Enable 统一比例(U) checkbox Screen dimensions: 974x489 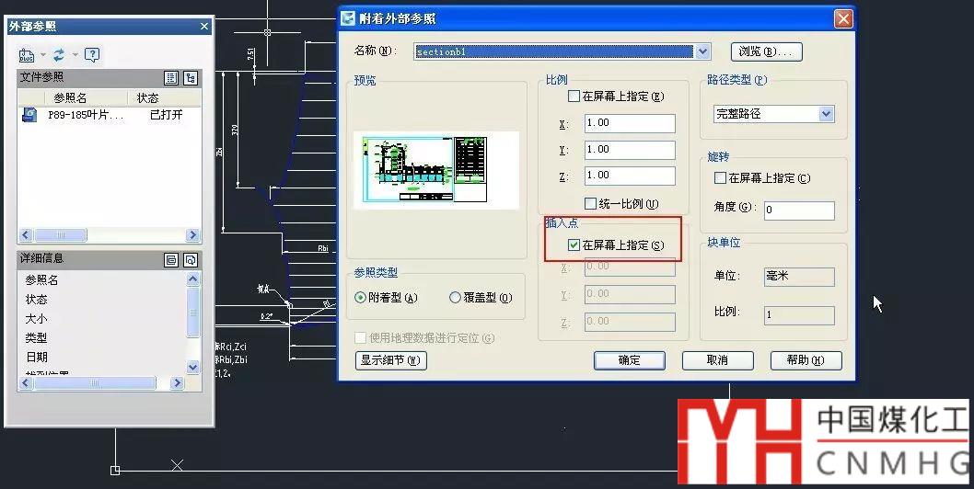(591, 203)
